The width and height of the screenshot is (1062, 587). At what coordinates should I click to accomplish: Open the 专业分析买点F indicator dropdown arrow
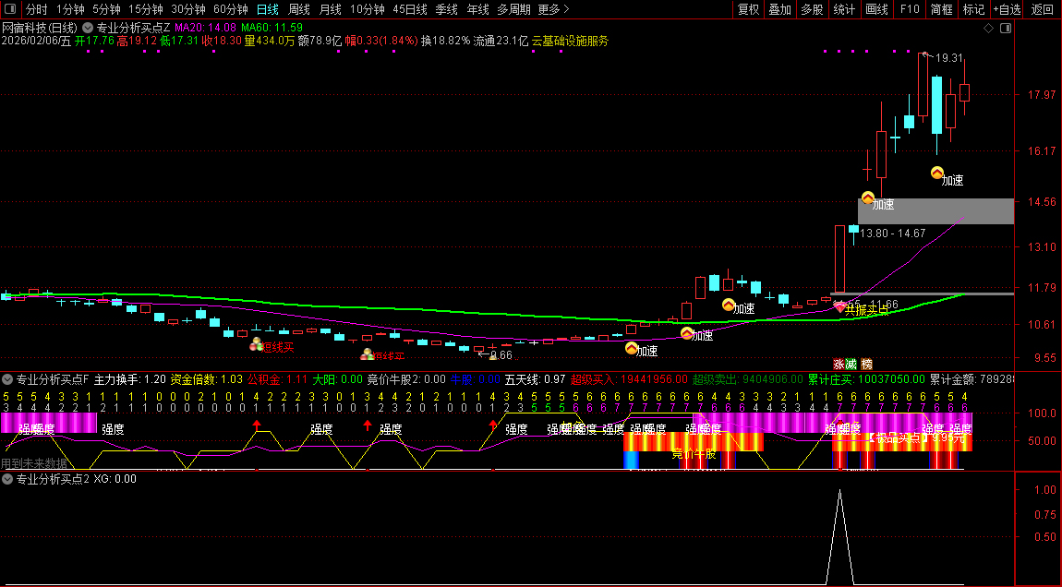pos(7,378)
